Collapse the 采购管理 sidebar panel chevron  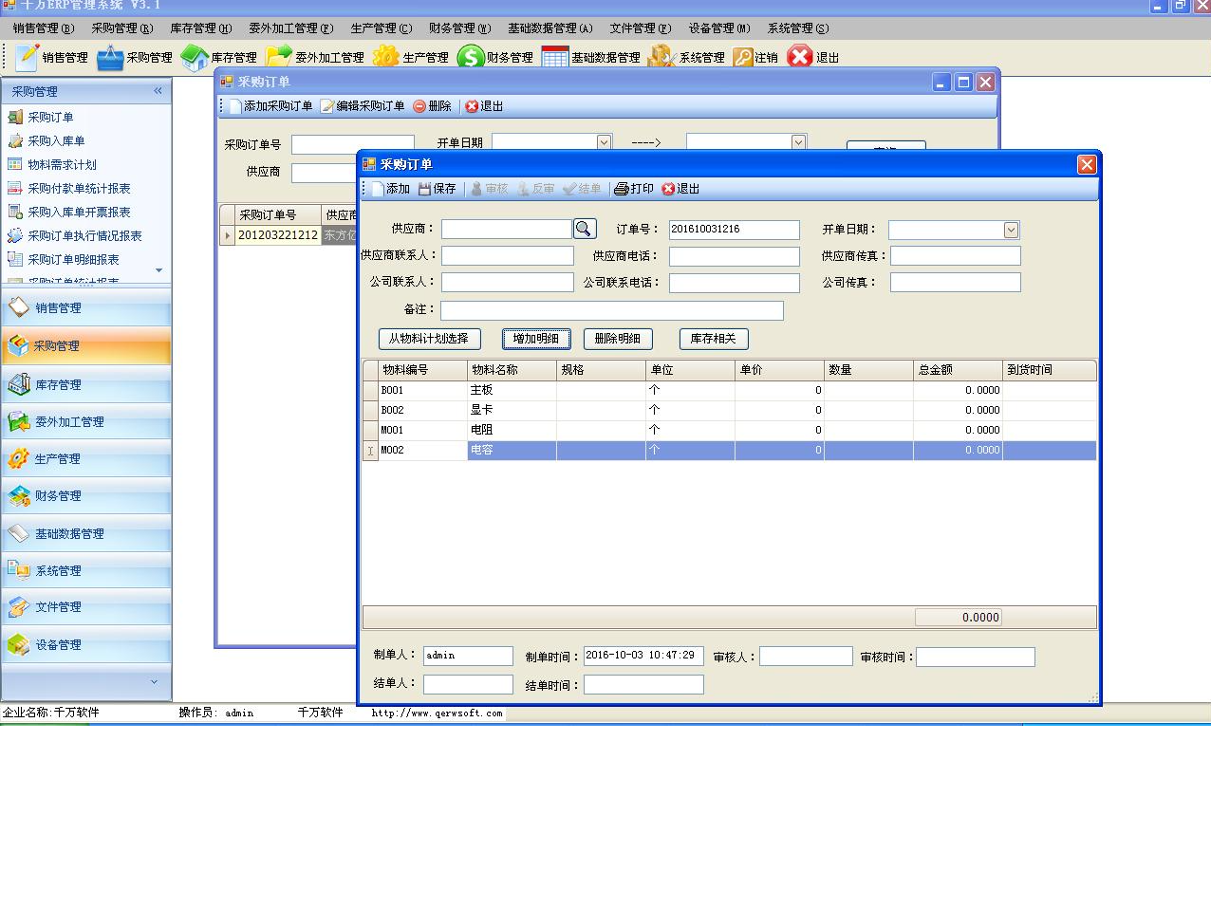point(158,91)
